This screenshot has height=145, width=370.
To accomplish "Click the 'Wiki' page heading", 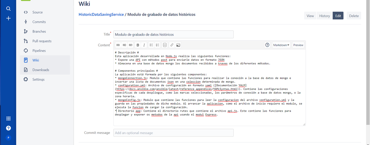I will coord(84,4).
